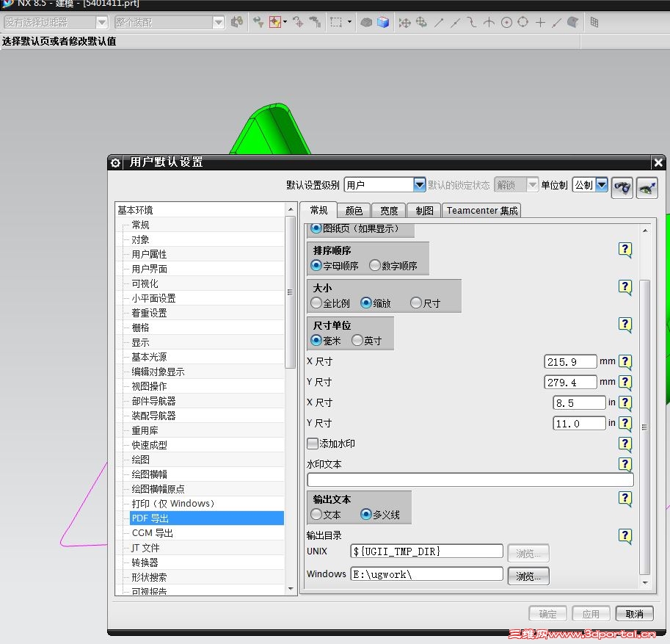The width and height of the screenshot is (670, 644).
Task: Click the intersection snap icon
Action: [489, 22]
